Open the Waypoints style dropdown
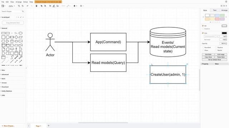This screenshot has width=229, height=128. pos(68,6)
